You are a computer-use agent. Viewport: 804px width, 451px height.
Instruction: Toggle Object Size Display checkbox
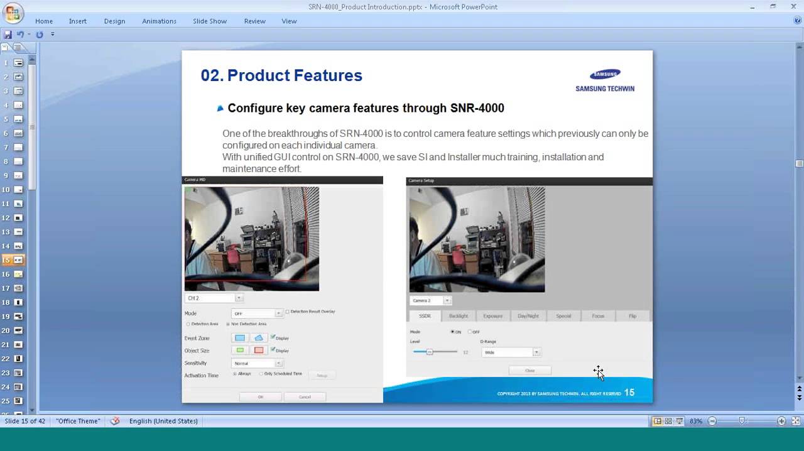coord(273,350)
